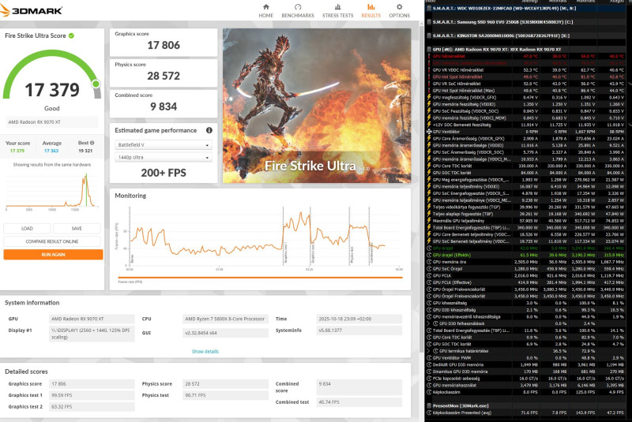The height and width of the screenshot is (422, 632).
Task: Click the lightning icon of GPU Core TDC korlát amperage row
Action: coord(429,166)
